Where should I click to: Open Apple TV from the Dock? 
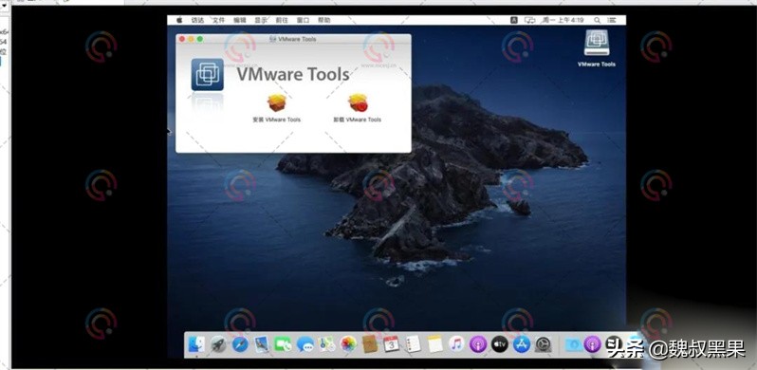500,344
